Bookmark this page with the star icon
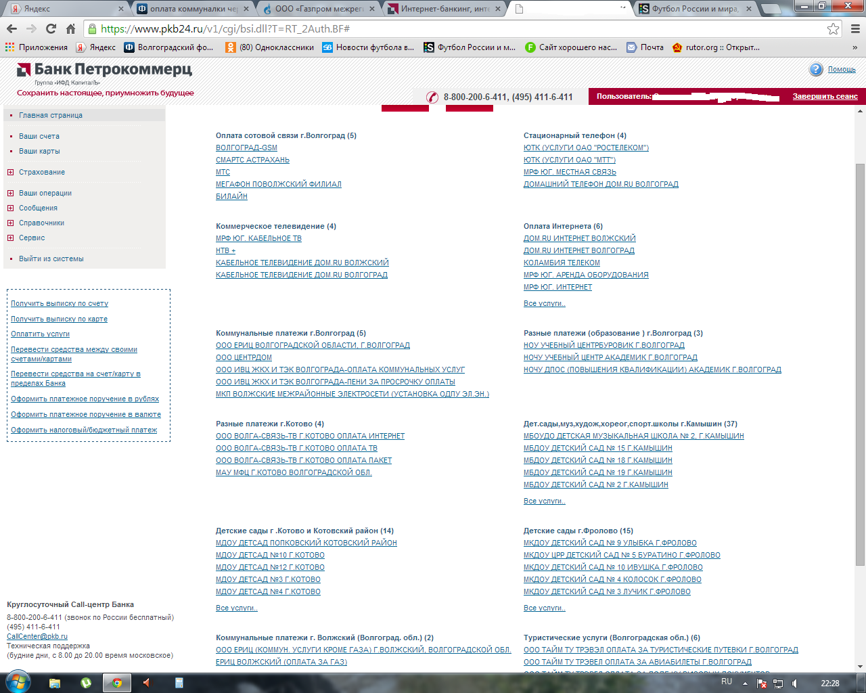The width and height of the screenshot is (866, 693). point(834,28)
